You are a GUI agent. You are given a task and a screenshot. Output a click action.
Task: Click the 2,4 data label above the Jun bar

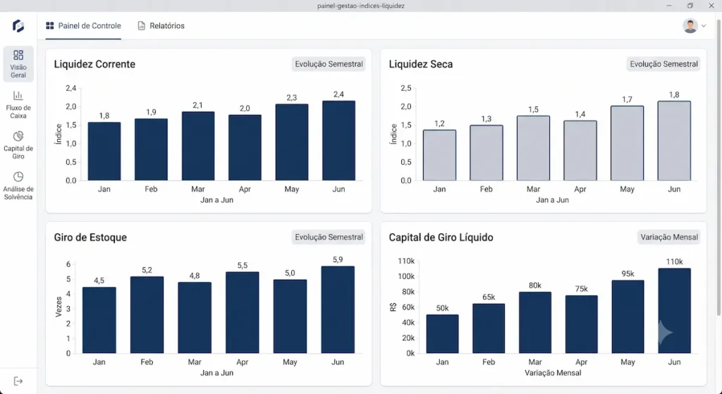(x=338, y=94)
